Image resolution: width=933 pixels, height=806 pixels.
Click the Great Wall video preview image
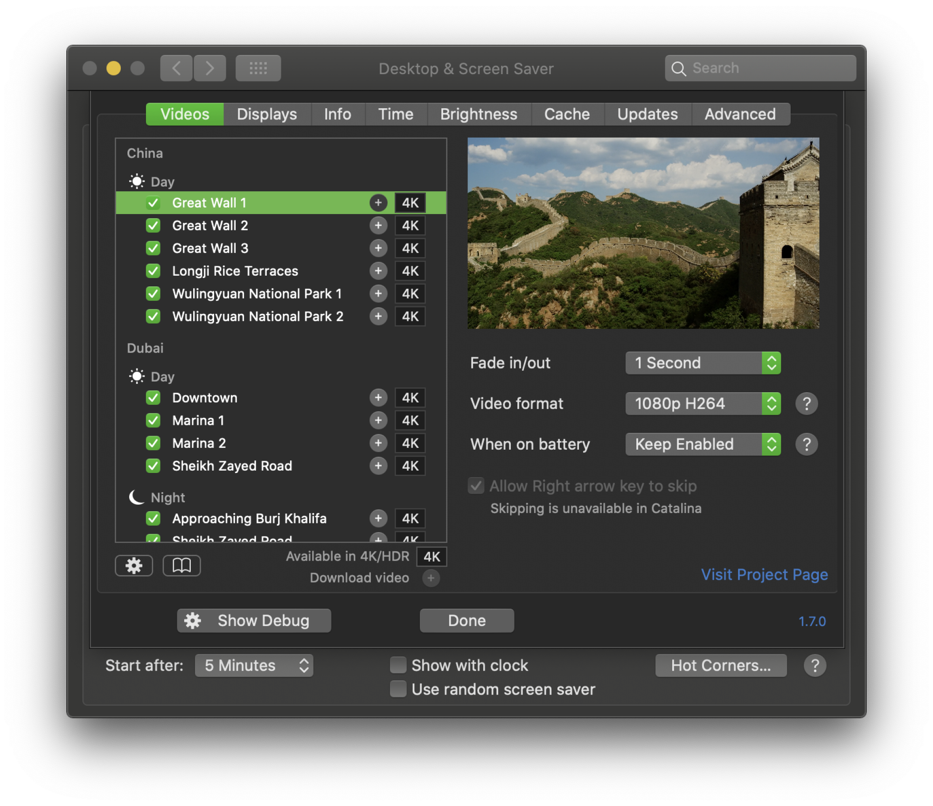pos(643,233)
